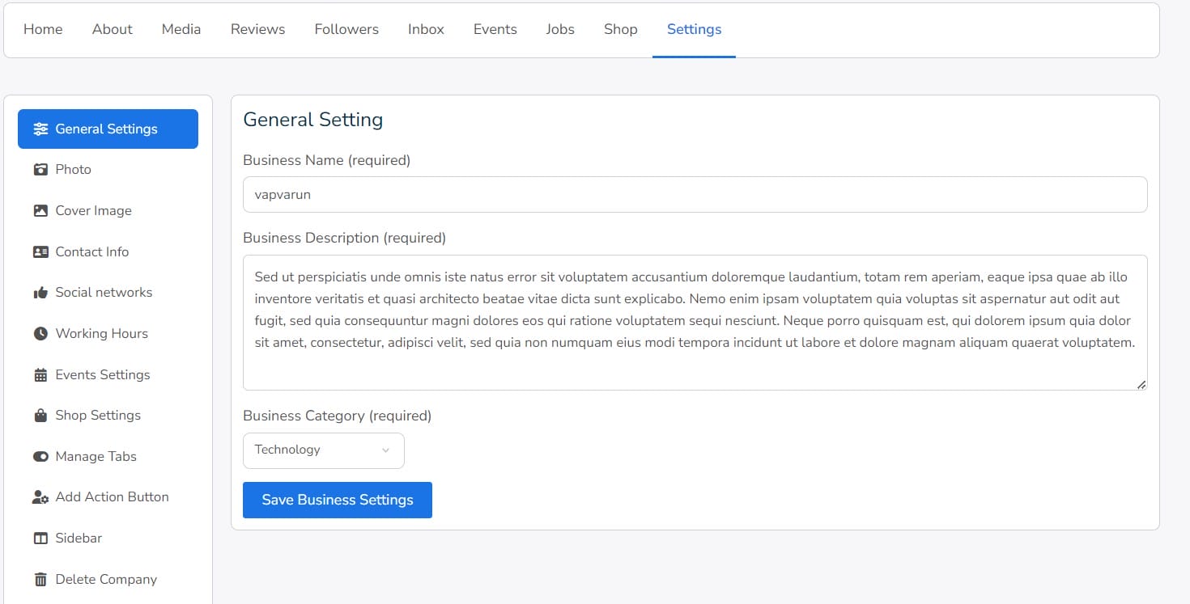Click the Technology dropdown chevron arrow
Screen dimensions: 1190x604
tap(385, 450)
